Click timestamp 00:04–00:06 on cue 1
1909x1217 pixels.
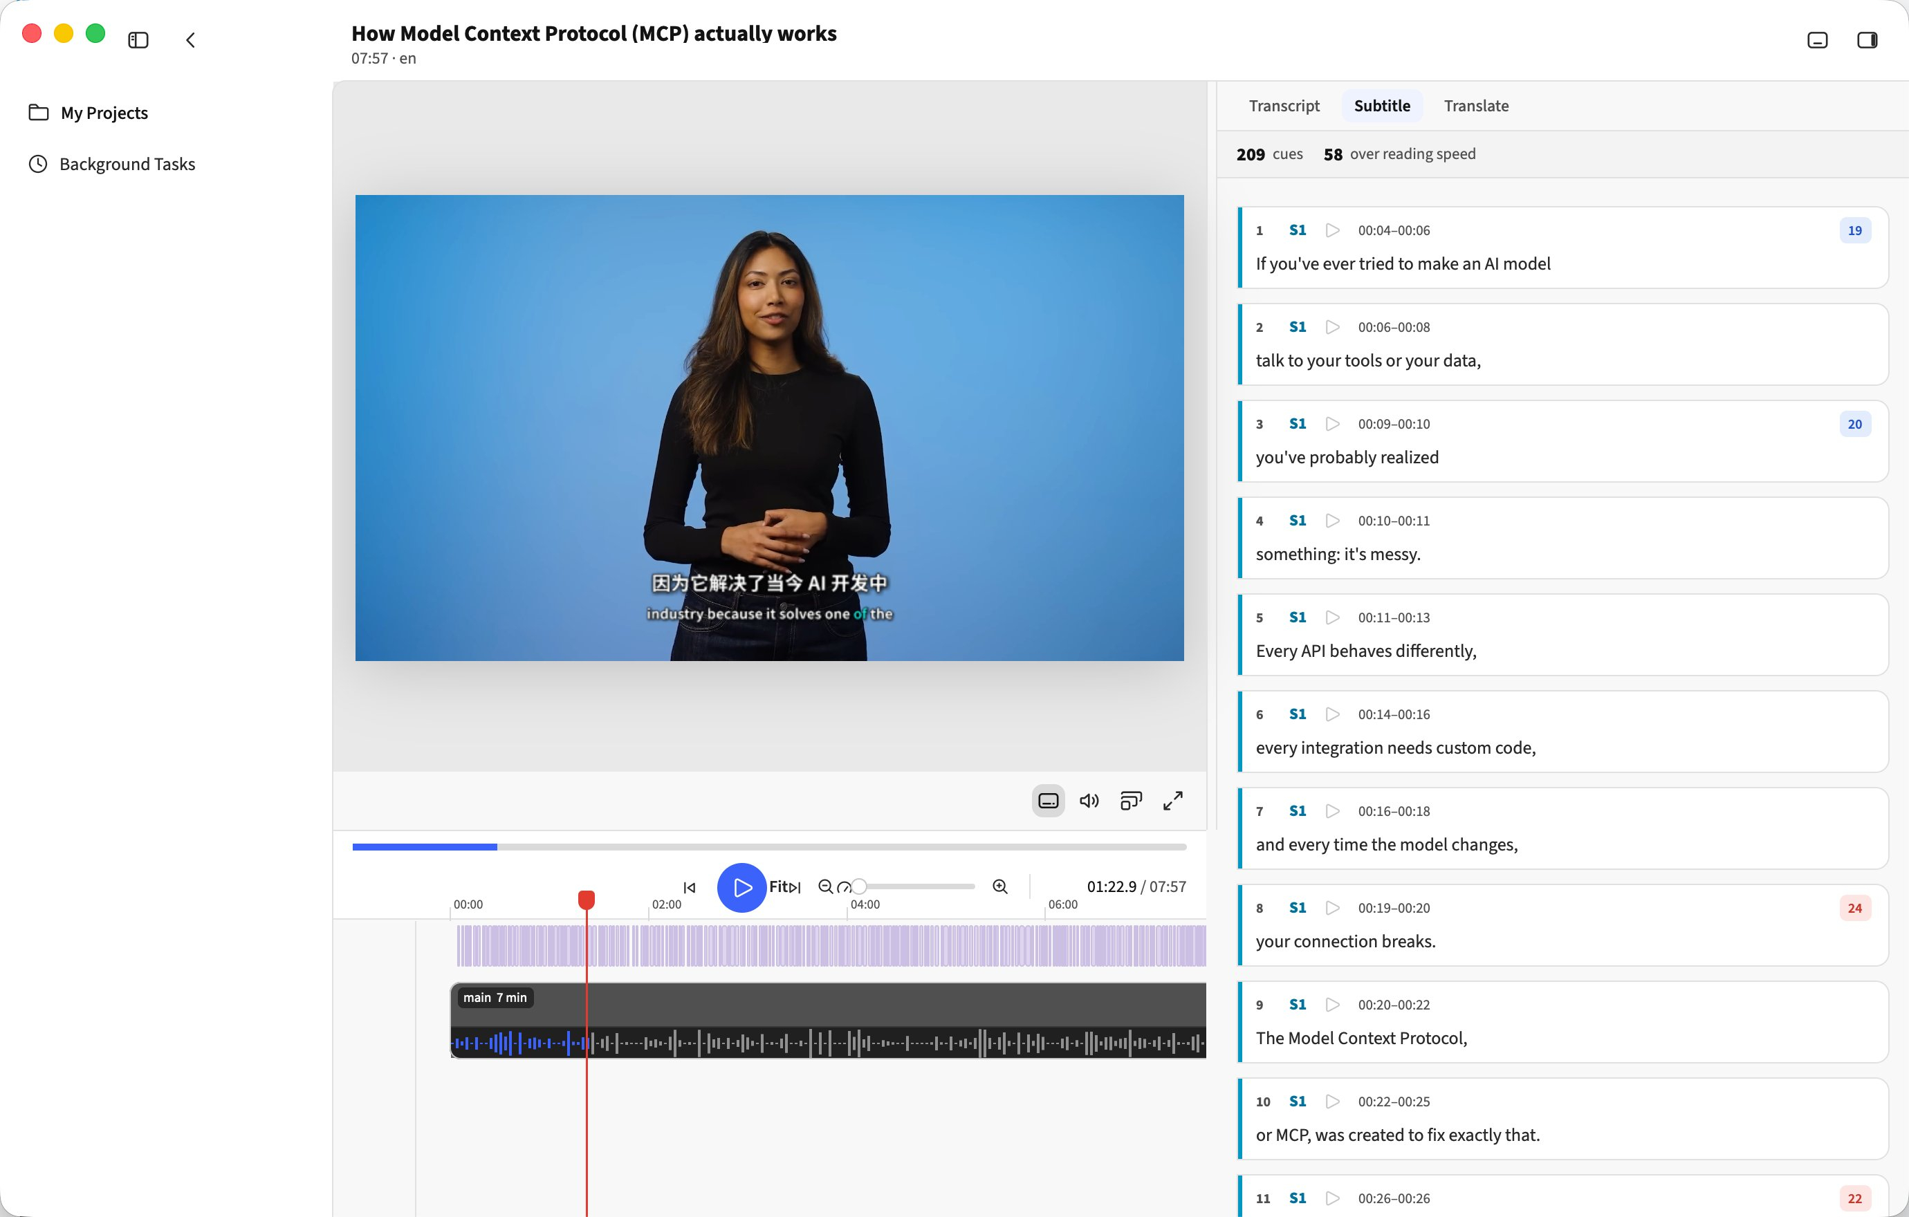1394,230
